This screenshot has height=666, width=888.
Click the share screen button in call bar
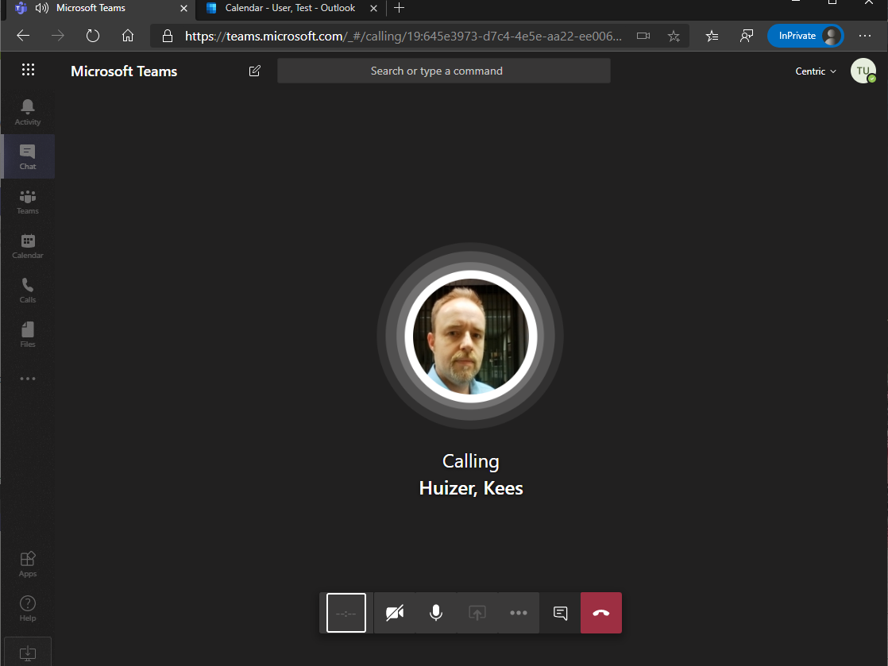click(477, 613)
